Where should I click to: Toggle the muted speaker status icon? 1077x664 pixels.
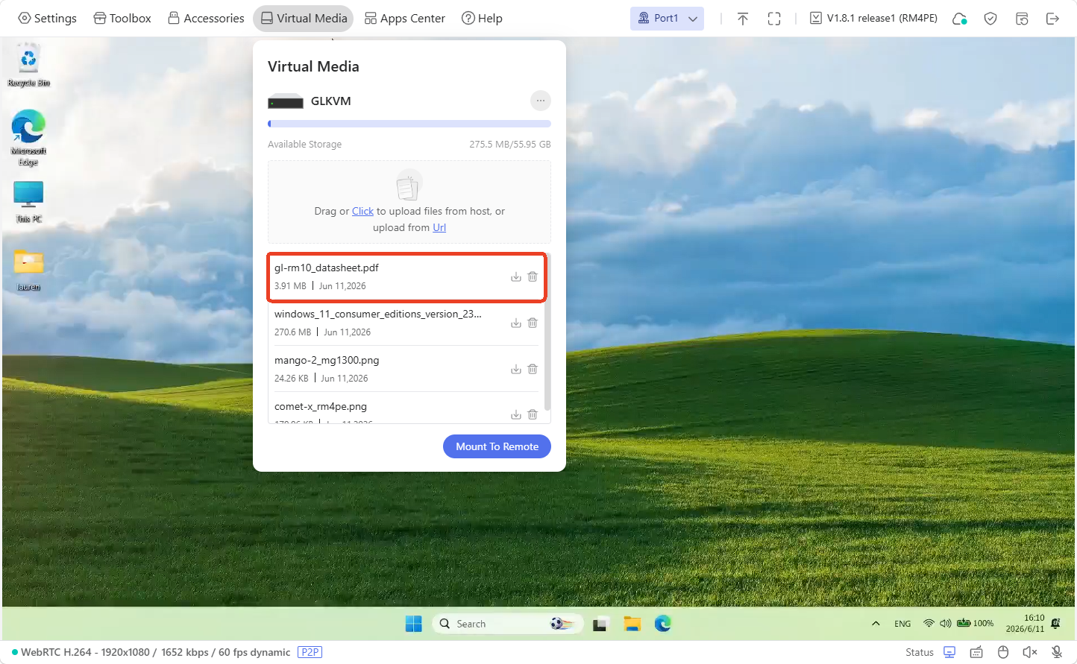tap(1030, 652)
